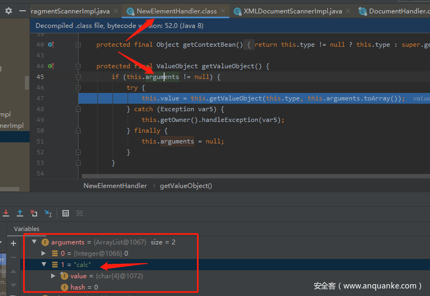Open the Evaluate Expression calculator icon
The image size is (430, 296).
click(x=66, y=213)
